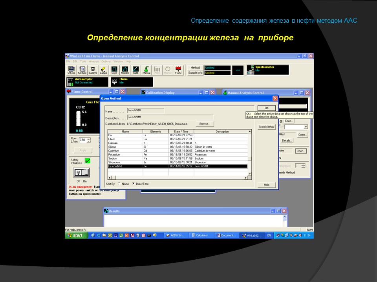Open the Analysis menu

pos(94,61)
